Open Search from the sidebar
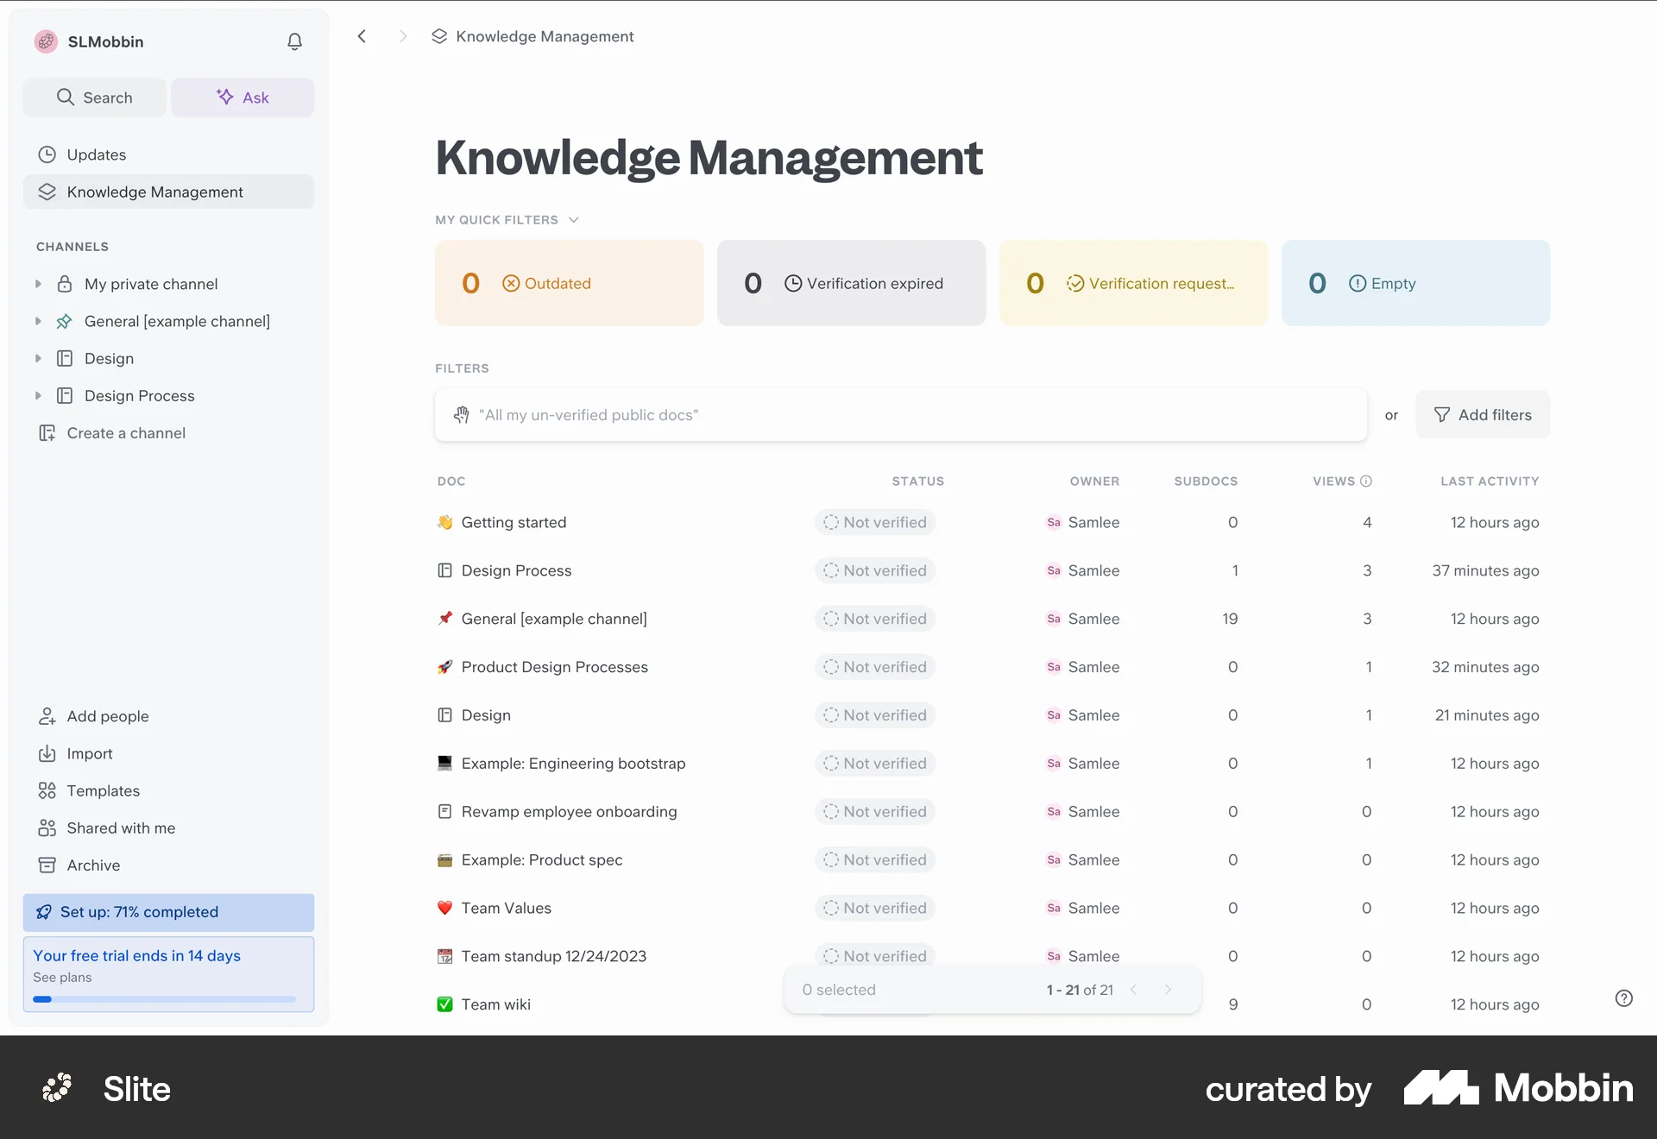This screenshot has width=1657, height=1139. [94, 97]
